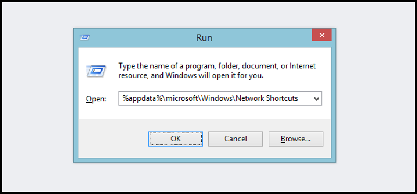Click "microsoft" within the path text
This screenshot has height=194, width=417.
pos(183,99)
